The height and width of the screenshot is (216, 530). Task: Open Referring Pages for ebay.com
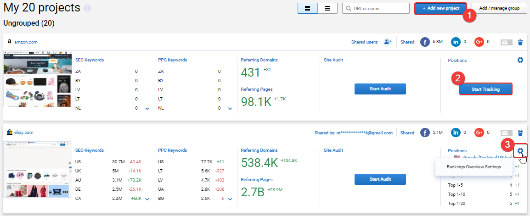257,180
